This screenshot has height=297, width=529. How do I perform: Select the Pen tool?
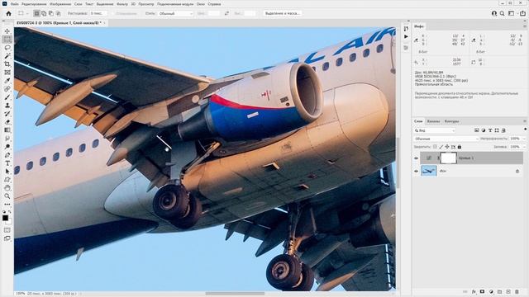point(7,155)
